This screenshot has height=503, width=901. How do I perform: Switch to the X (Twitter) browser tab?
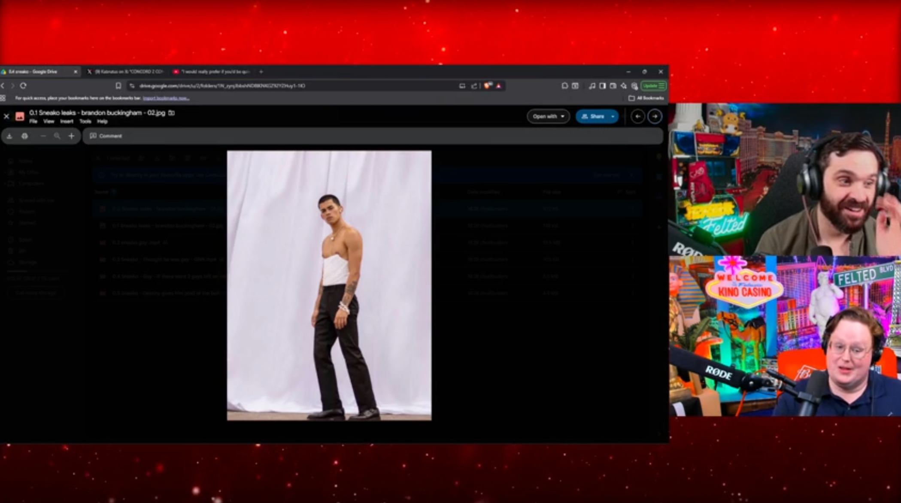125,72
